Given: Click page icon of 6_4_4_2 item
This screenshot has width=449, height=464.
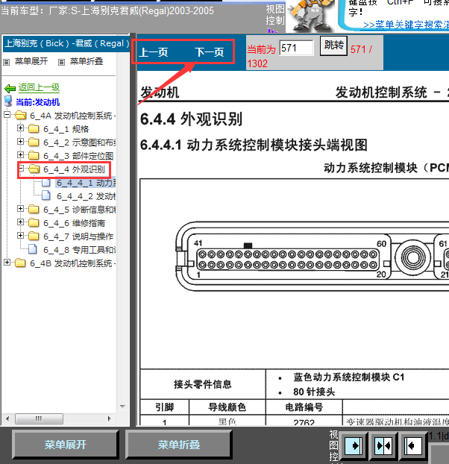Looking at the screenshot, I should point(46,195).
